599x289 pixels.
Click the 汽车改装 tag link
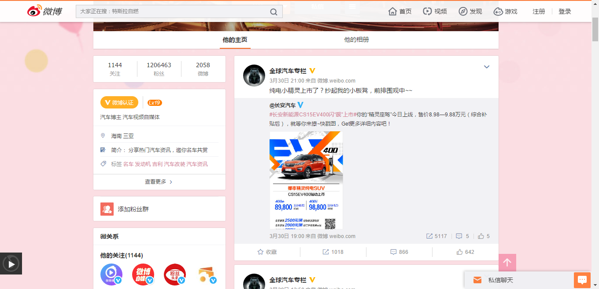point(174,164)
